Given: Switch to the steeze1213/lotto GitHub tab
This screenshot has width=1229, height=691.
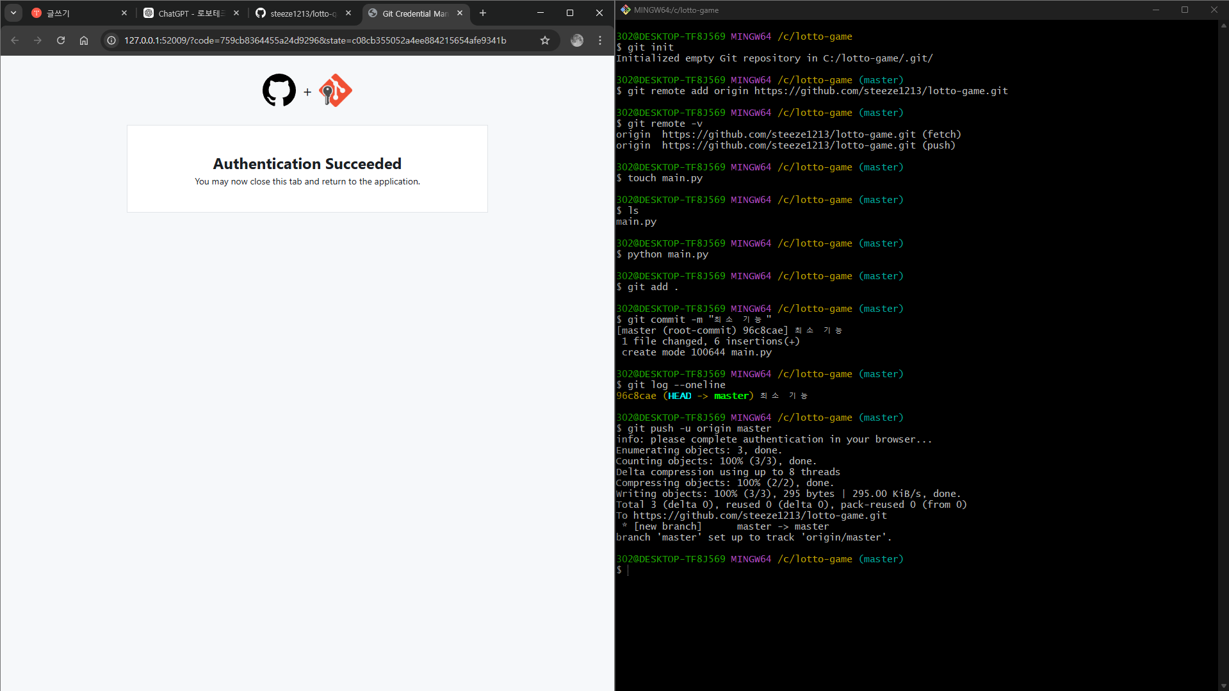Looking at the screenshot, I should [303, 13].
